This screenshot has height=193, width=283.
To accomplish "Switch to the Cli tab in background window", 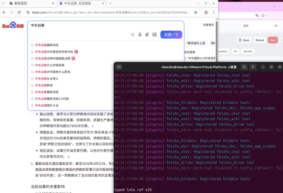I will 235,51.
